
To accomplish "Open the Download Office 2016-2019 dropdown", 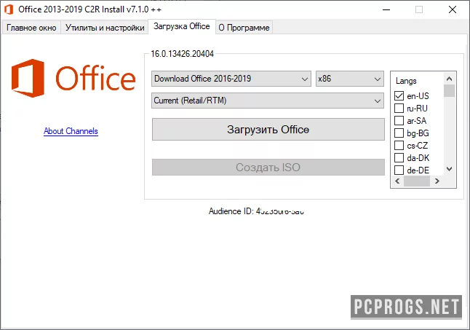I will coord(231,79).
